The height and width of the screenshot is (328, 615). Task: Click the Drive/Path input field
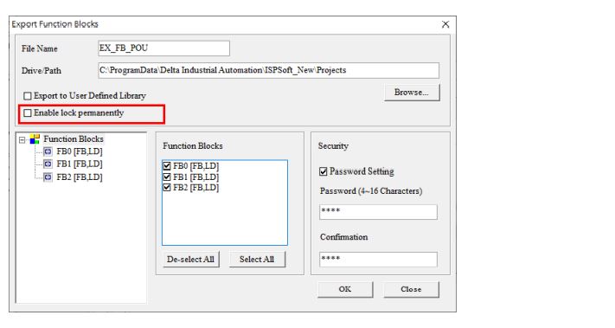pos(269,70)
